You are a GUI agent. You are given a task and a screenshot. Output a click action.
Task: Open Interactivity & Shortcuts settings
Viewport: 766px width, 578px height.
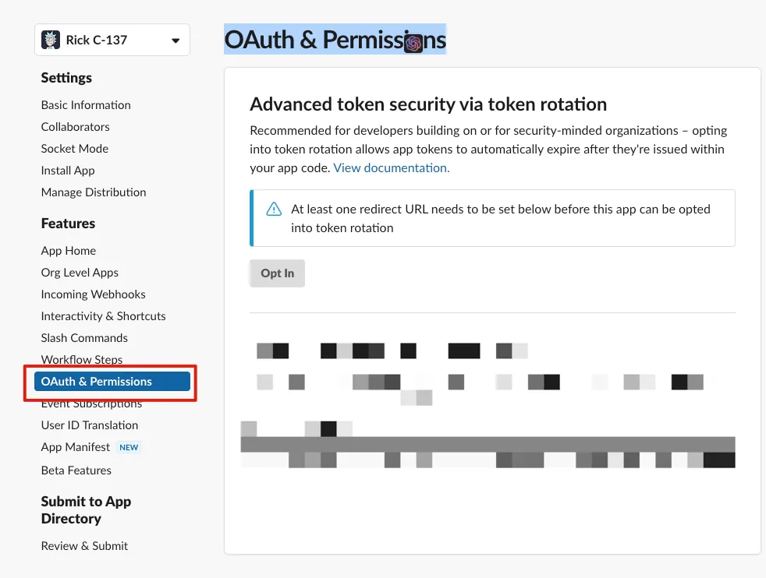pyautogui.click(x=104, y=316)
